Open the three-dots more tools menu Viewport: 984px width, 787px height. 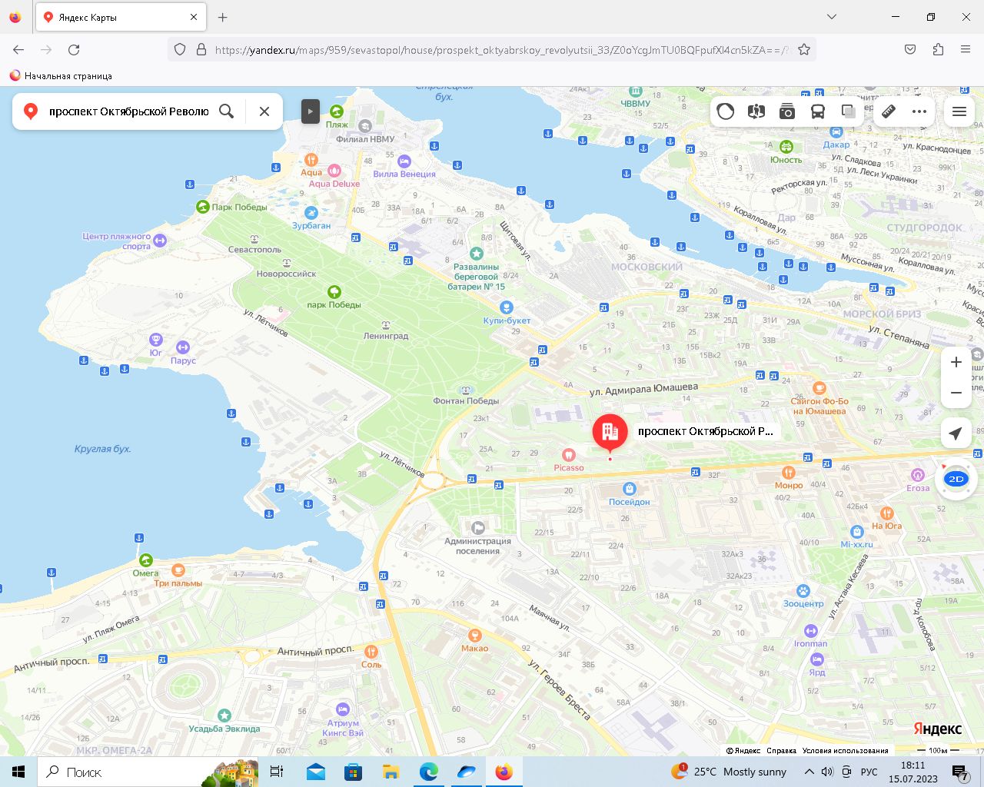[919, 111]
